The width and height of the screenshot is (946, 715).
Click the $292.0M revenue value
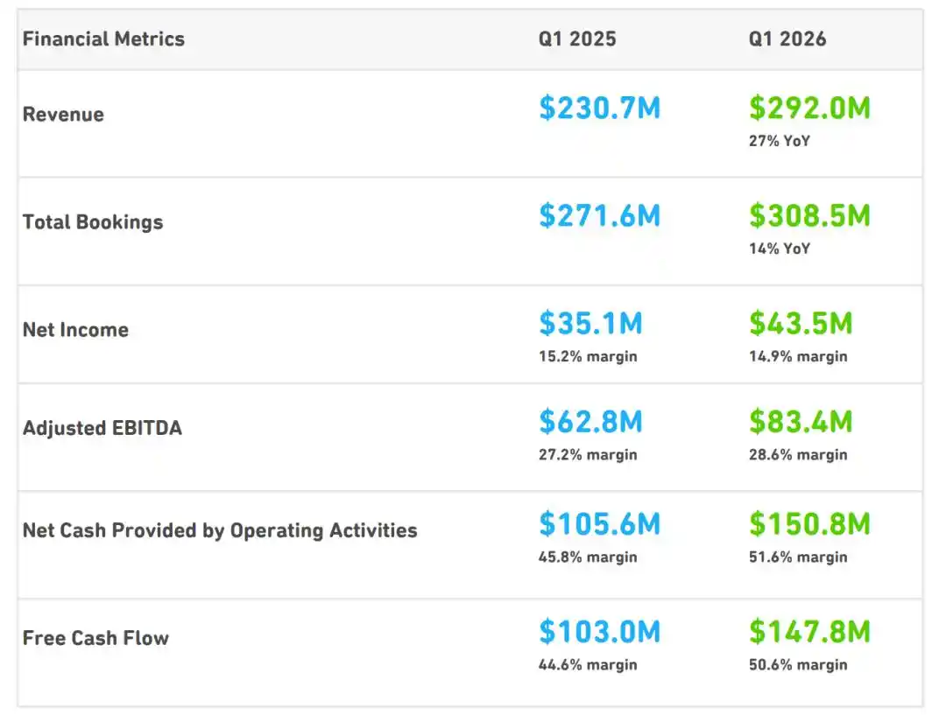click(809, 108)
